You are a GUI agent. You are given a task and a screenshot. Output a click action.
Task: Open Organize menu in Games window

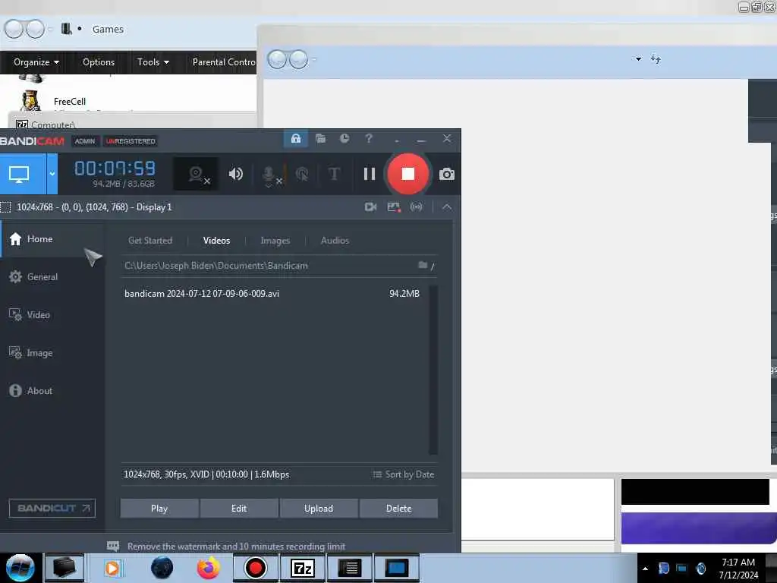(x=36, y=62)
